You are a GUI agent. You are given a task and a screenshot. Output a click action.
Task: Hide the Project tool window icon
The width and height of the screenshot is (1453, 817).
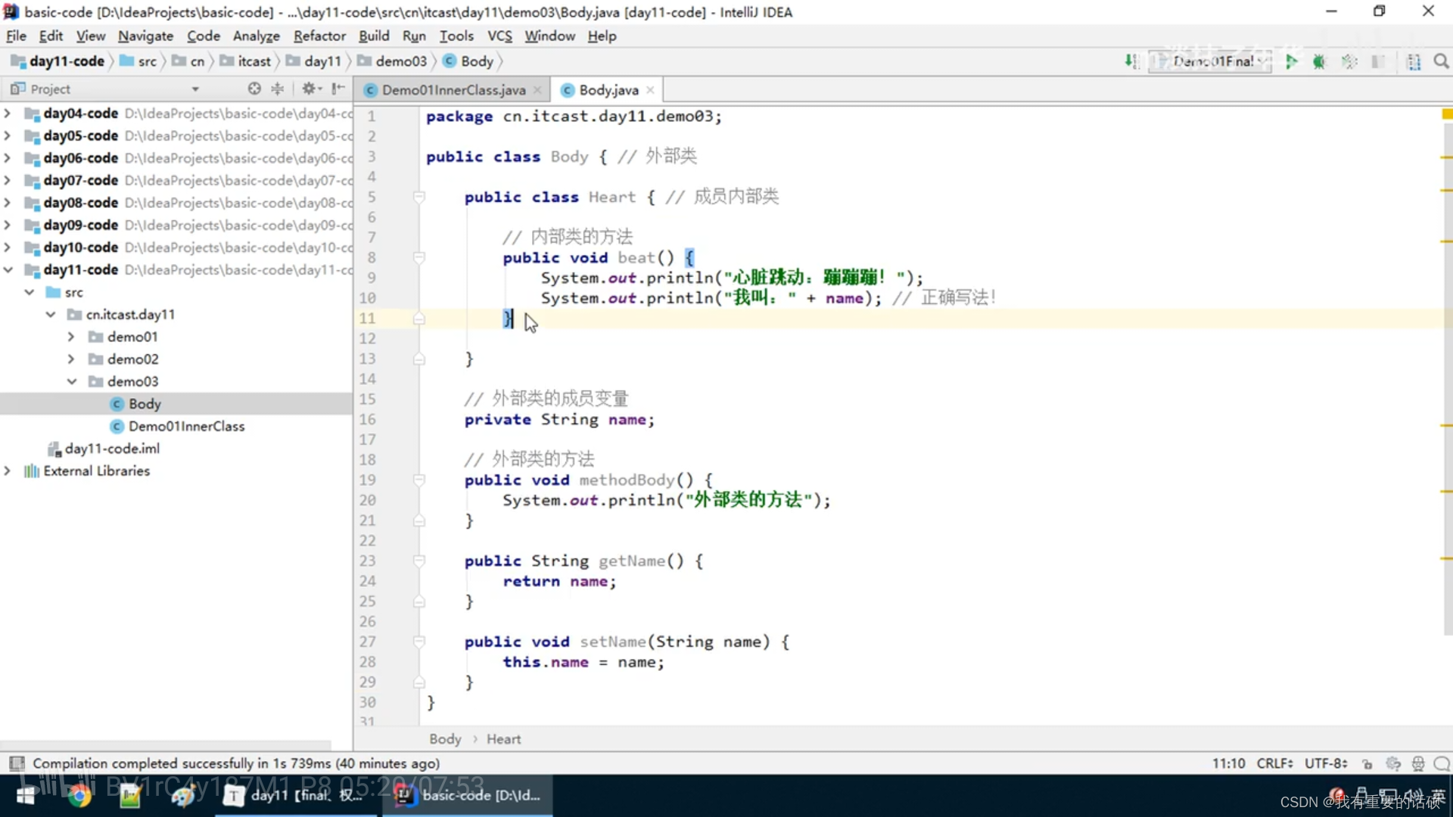coord(338,89)
